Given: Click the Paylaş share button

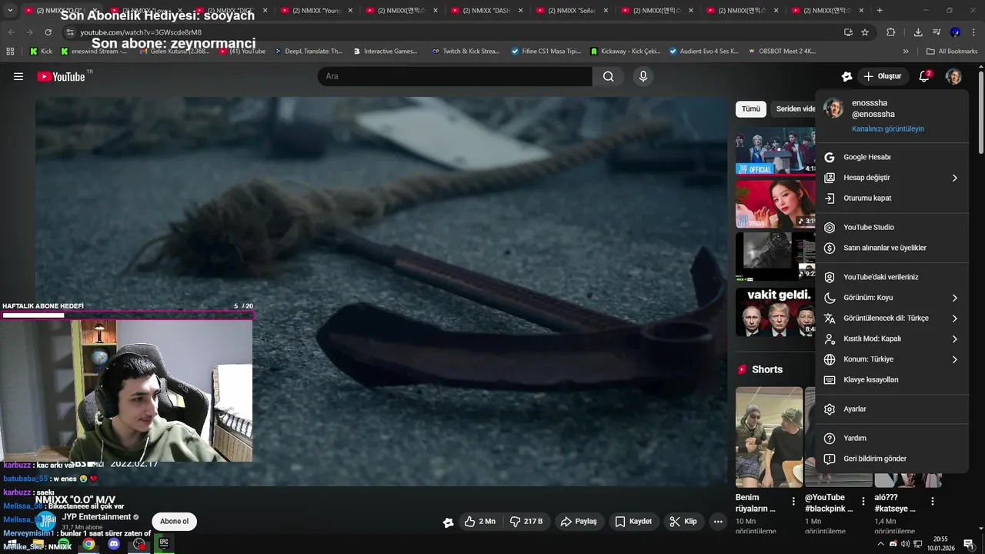Looking at the screenshot, I should [579, 522].
